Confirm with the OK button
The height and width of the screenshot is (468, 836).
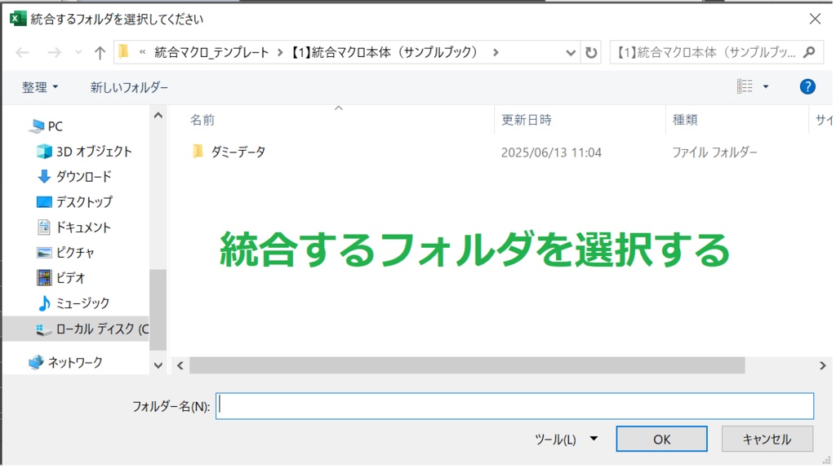pos(661,439)
